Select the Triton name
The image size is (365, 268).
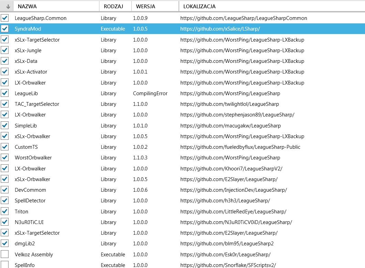21,212
